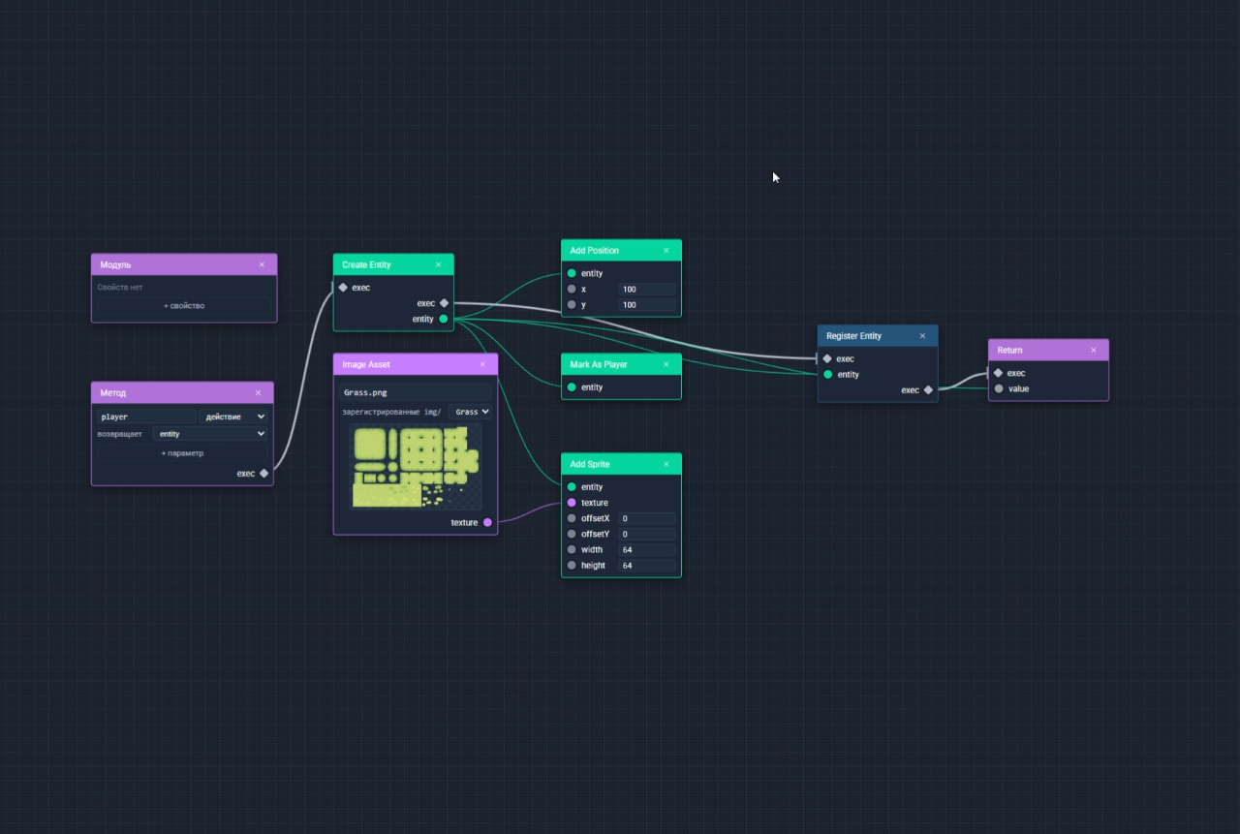The image size is (1240, 834).
Task: Remove the Image Asset node with its X
Action: pos(482,364)
